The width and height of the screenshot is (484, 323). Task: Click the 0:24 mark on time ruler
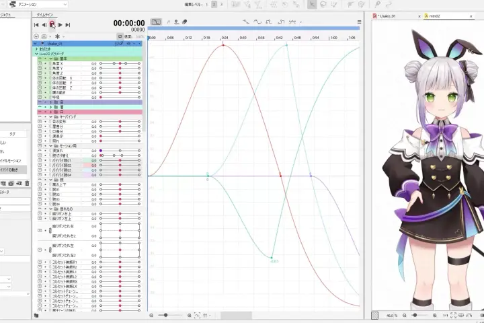tap(225, 38)
